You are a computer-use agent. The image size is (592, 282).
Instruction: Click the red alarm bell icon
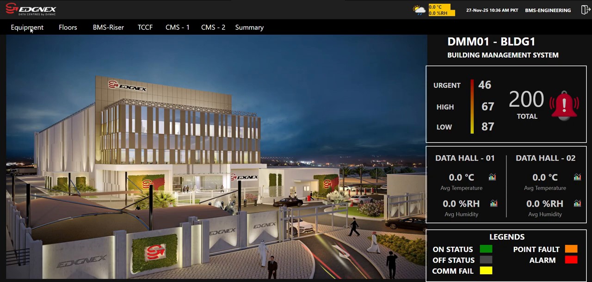coord(564,106)
